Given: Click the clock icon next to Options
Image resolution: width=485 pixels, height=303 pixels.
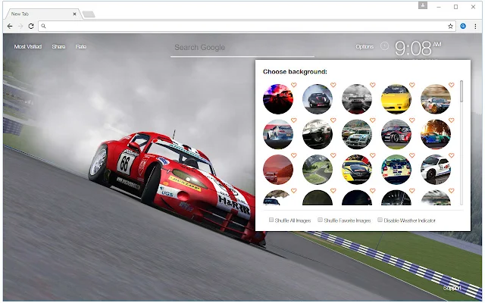Looking at the screenshot, I should coord(384,46).
